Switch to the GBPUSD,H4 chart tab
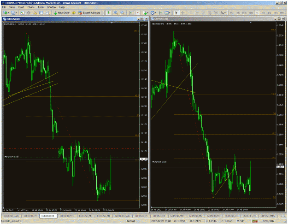The height and width of the screenshot is (224, 288). (x=141, y=216)
